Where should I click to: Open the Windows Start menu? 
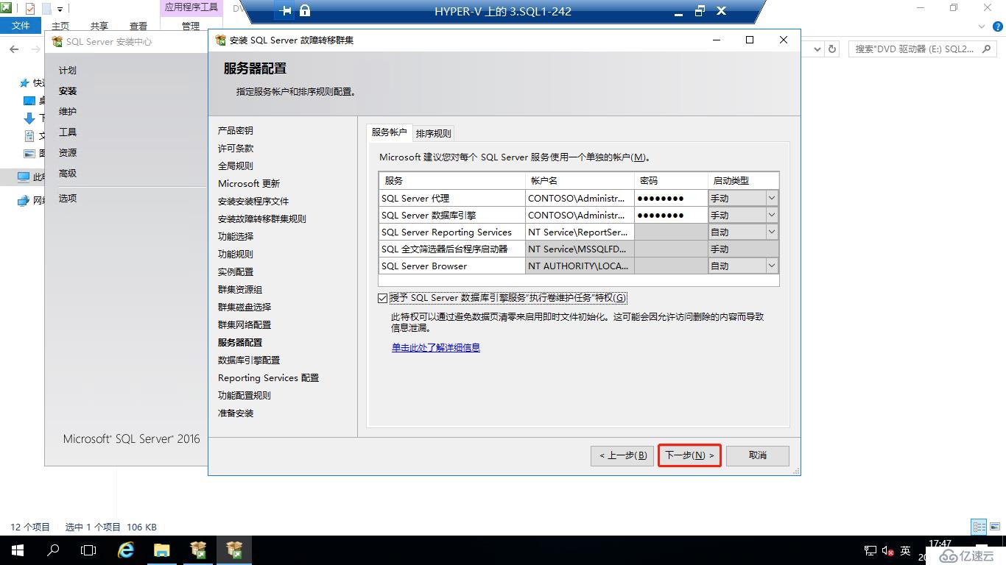click(18, 550)
